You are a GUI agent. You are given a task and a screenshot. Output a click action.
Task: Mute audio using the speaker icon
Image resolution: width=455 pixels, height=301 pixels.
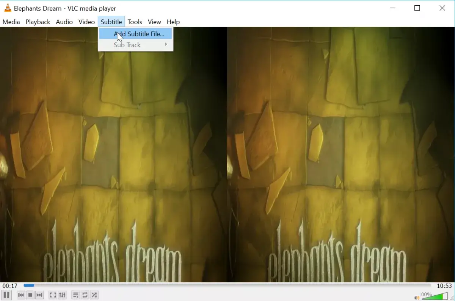(417, 297)
